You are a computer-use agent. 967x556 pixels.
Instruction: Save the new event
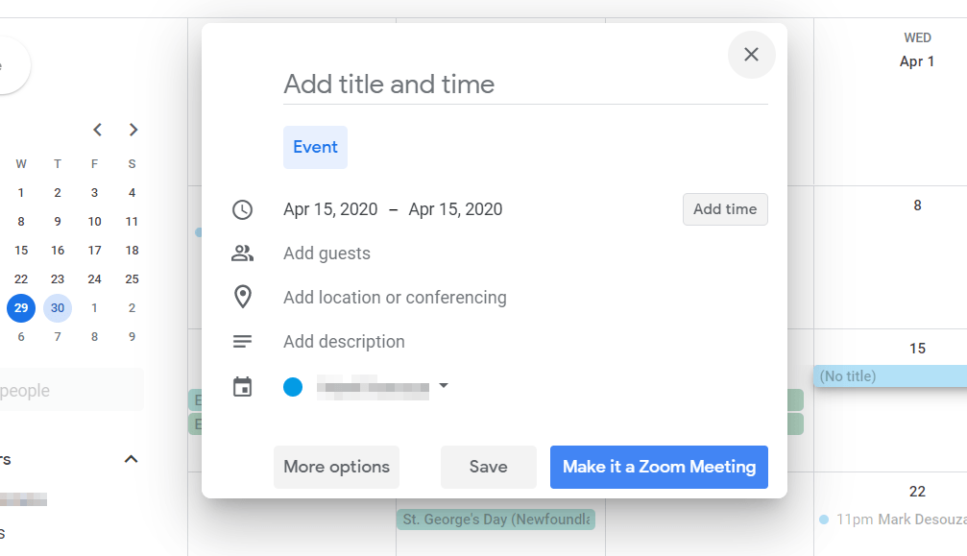(488, 467)
